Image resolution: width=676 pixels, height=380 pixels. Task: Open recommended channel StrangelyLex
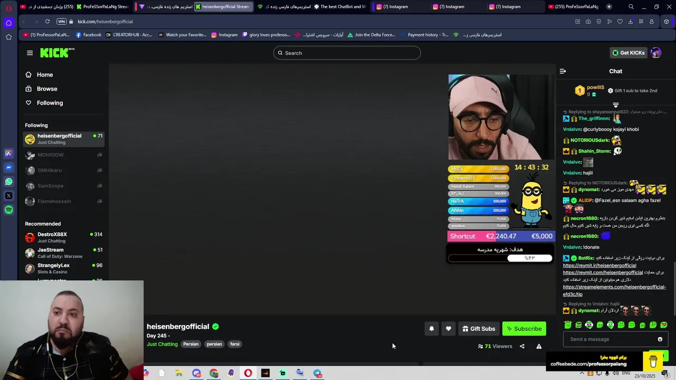(x=63, y=268)
